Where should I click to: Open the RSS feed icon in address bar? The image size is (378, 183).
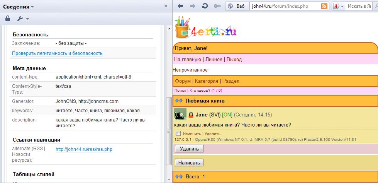click(x=324, y=6)
